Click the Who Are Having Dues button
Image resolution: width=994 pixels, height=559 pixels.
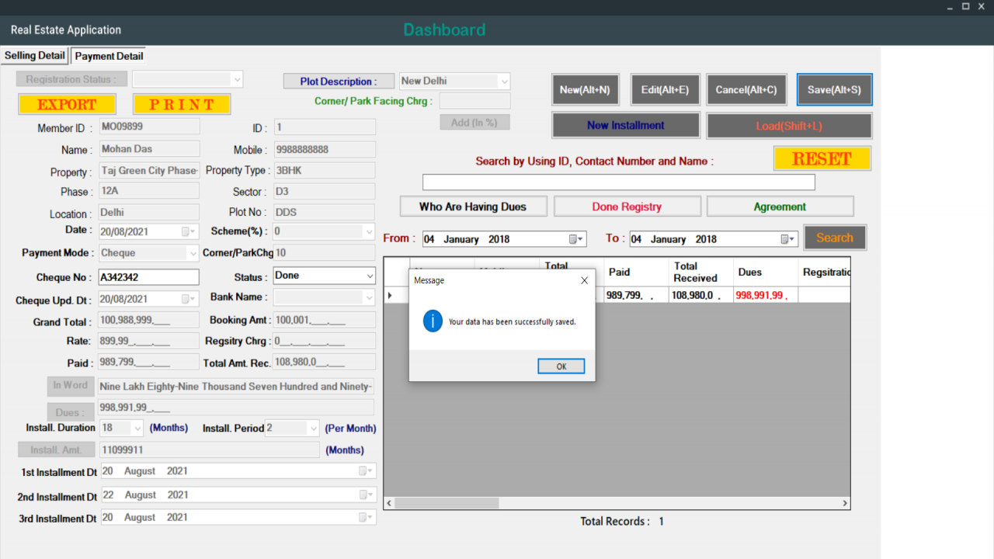pos(473,207)
